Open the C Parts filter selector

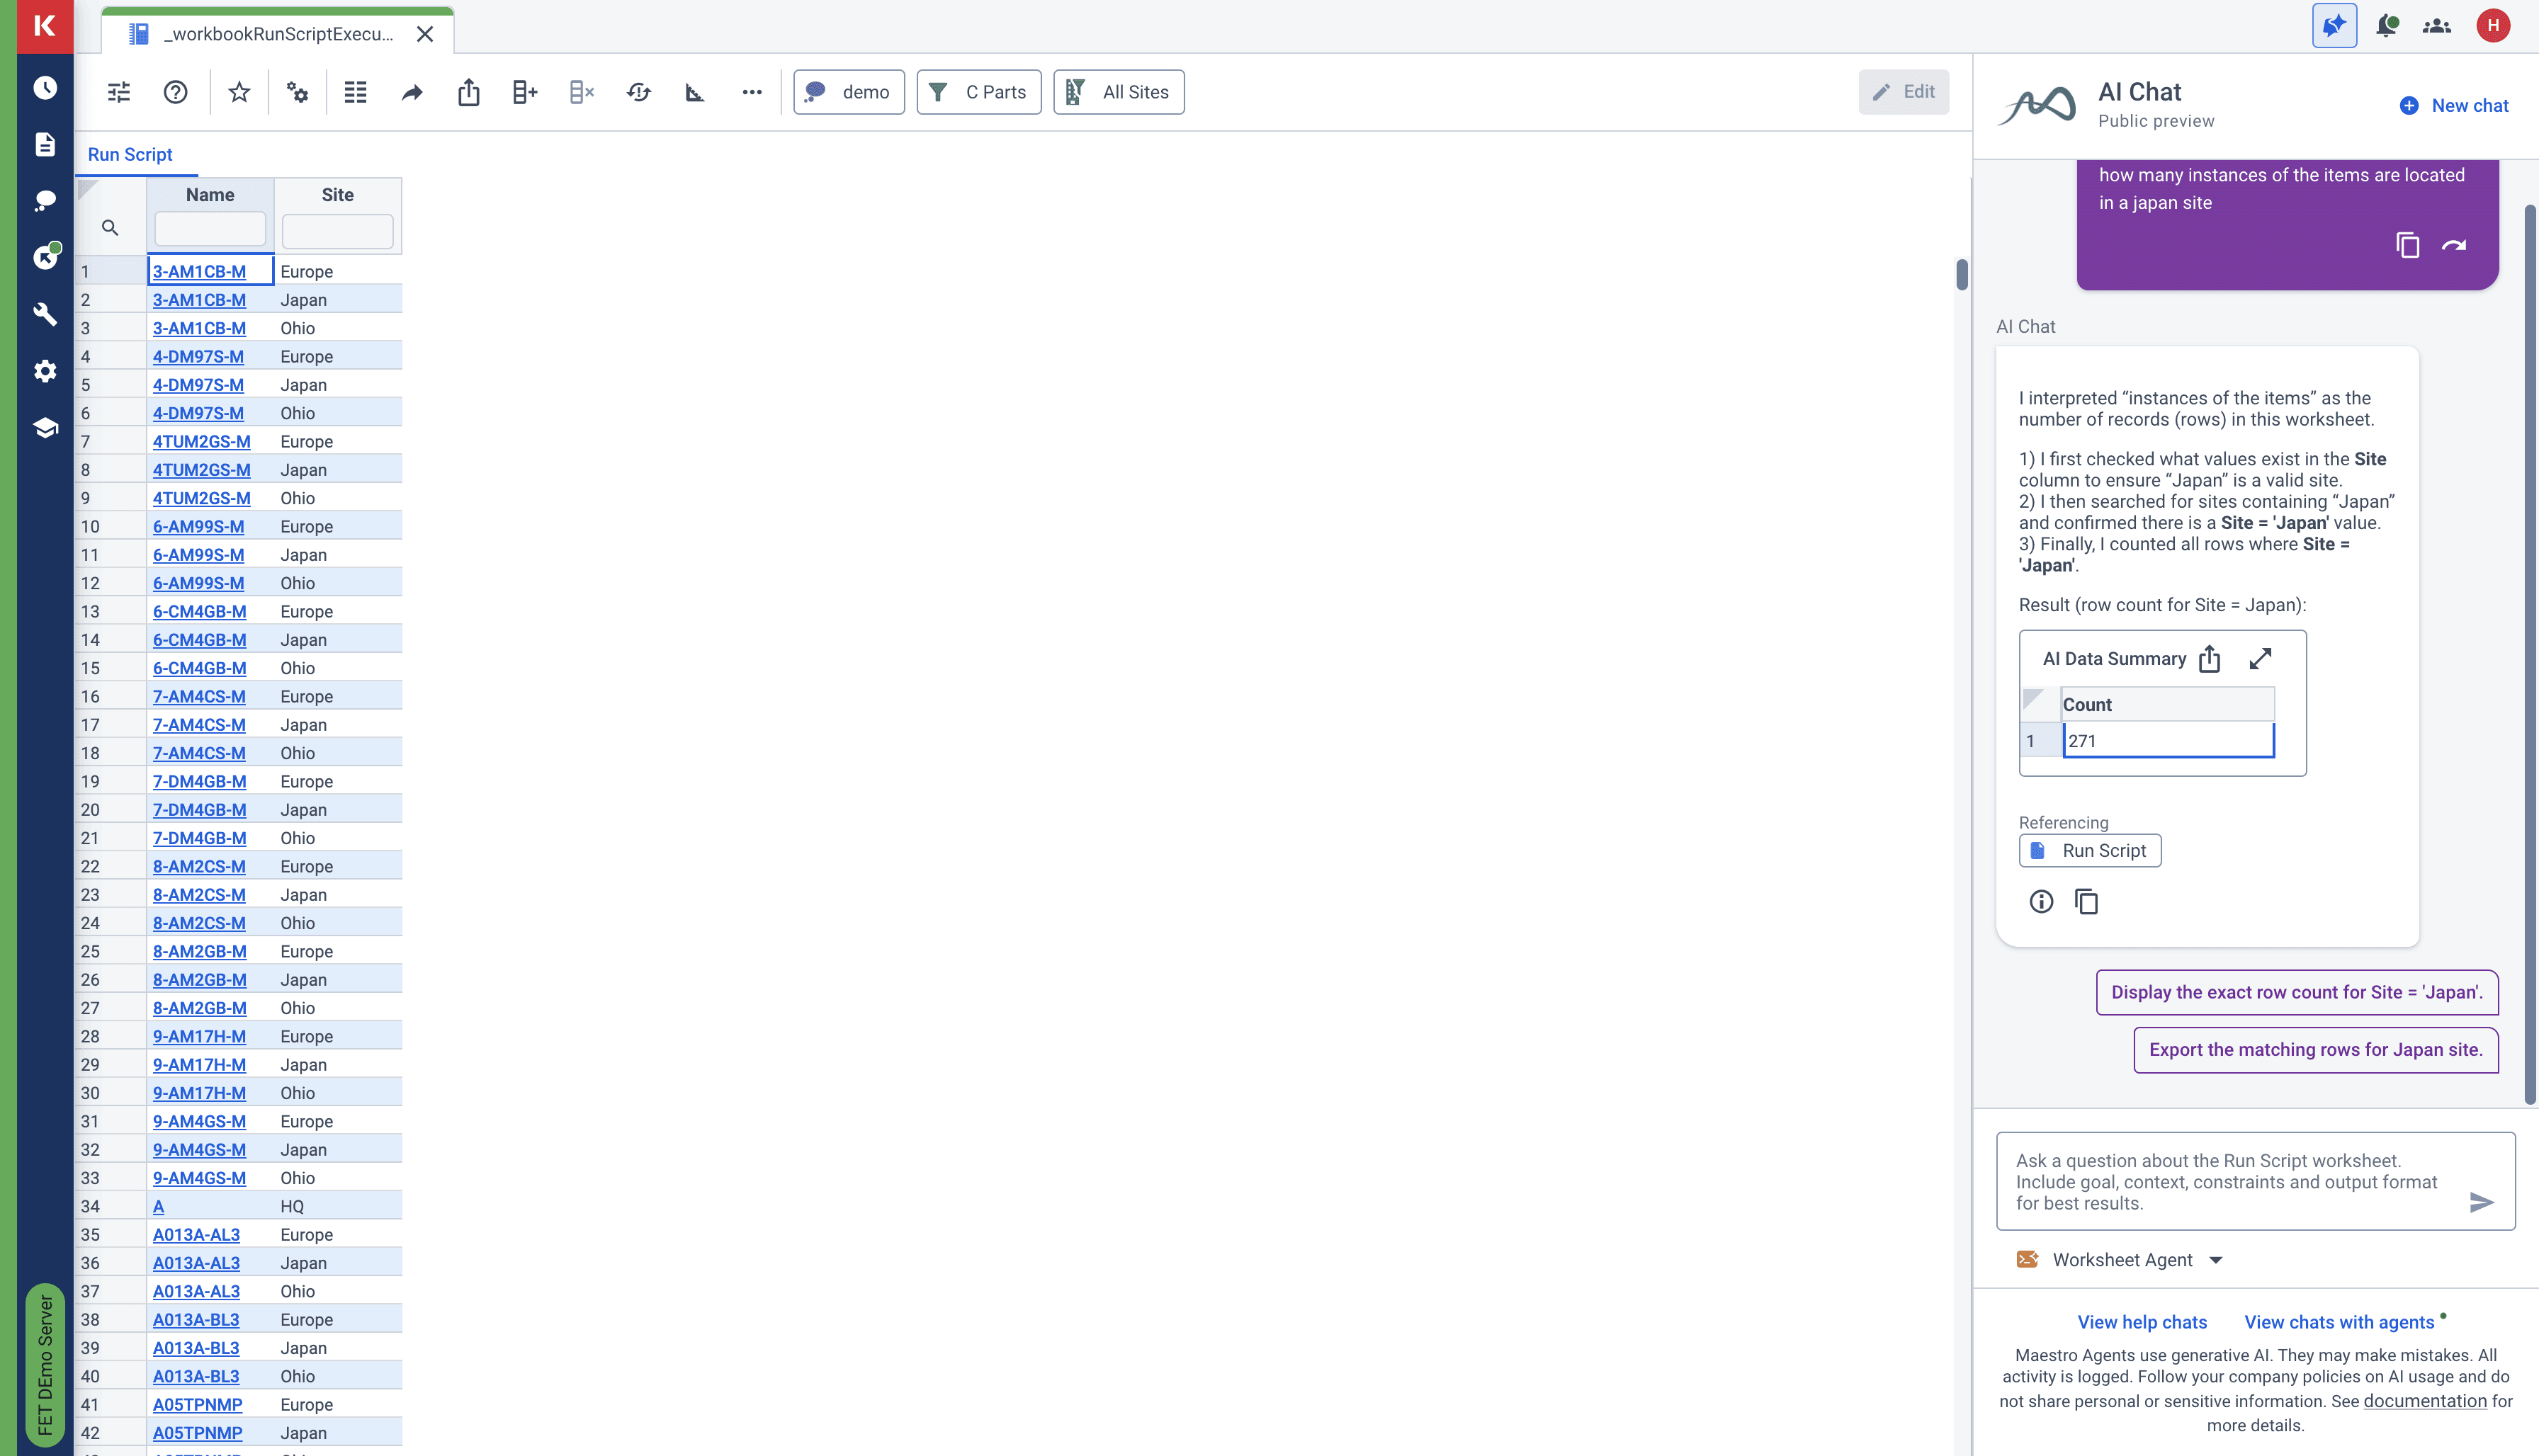(978, 92)
